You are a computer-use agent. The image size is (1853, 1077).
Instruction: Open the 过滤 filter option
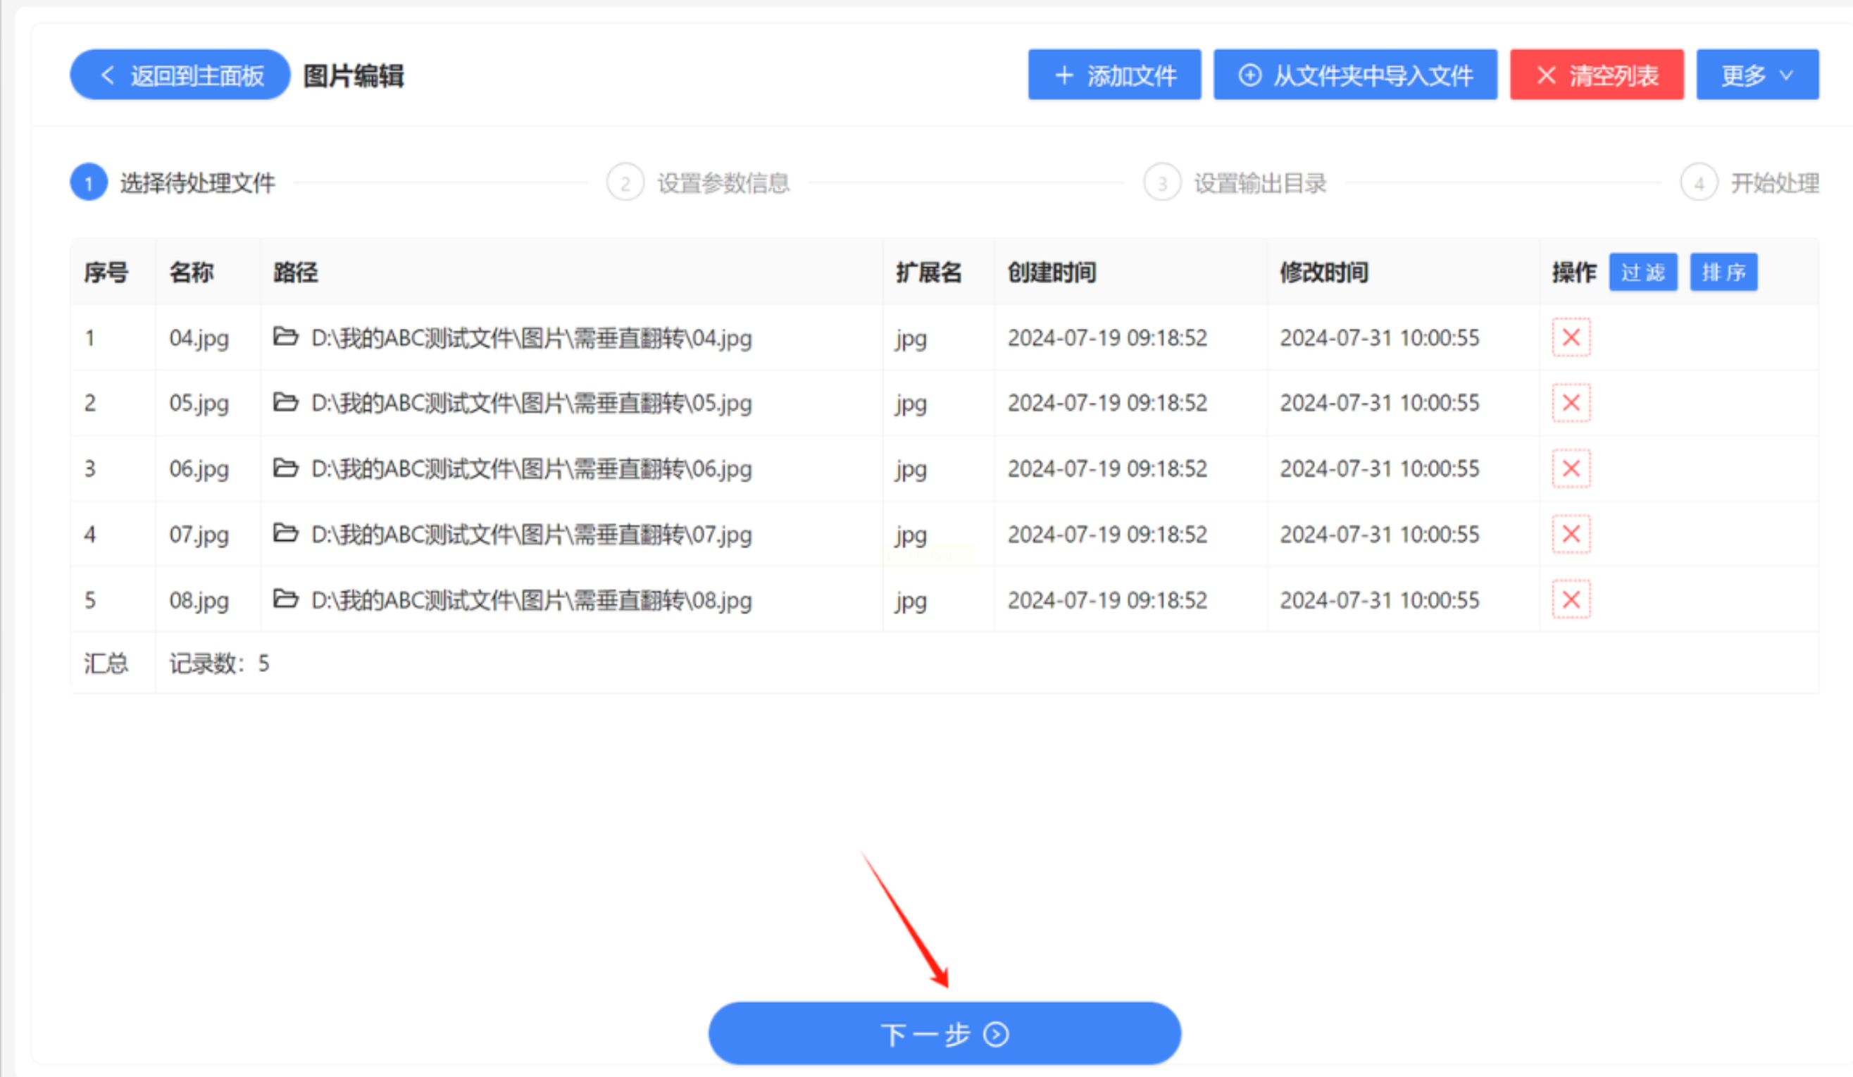pyautogui.click(x=1642, y=272)
